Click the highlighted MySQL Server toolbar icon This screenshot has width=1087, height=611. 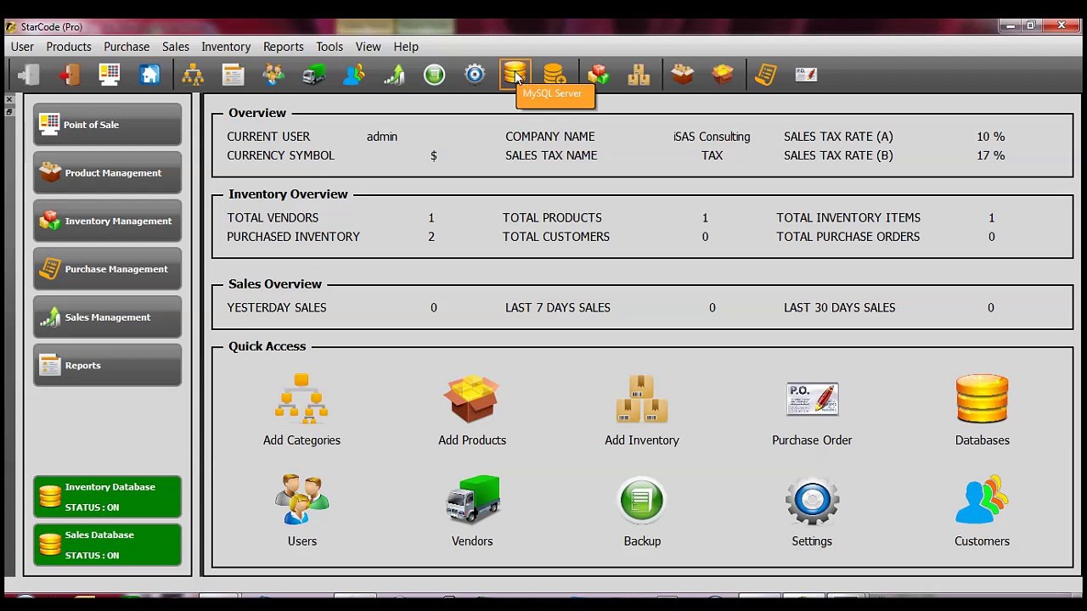point(515,75)
